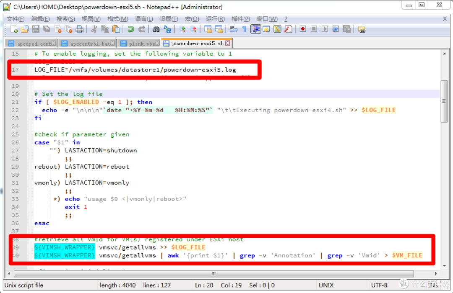Open the 插件(P) menu
Viewport: 453px width, 293px height.
coord(241,19)
